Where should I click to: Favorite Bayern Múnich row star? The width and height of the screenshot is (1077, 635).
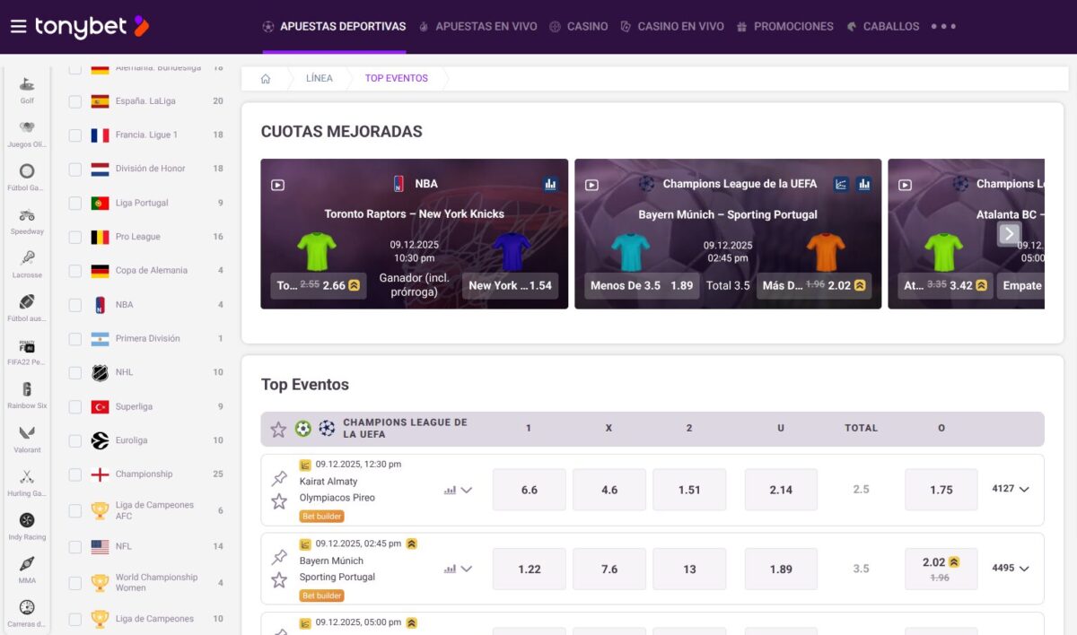279,579
